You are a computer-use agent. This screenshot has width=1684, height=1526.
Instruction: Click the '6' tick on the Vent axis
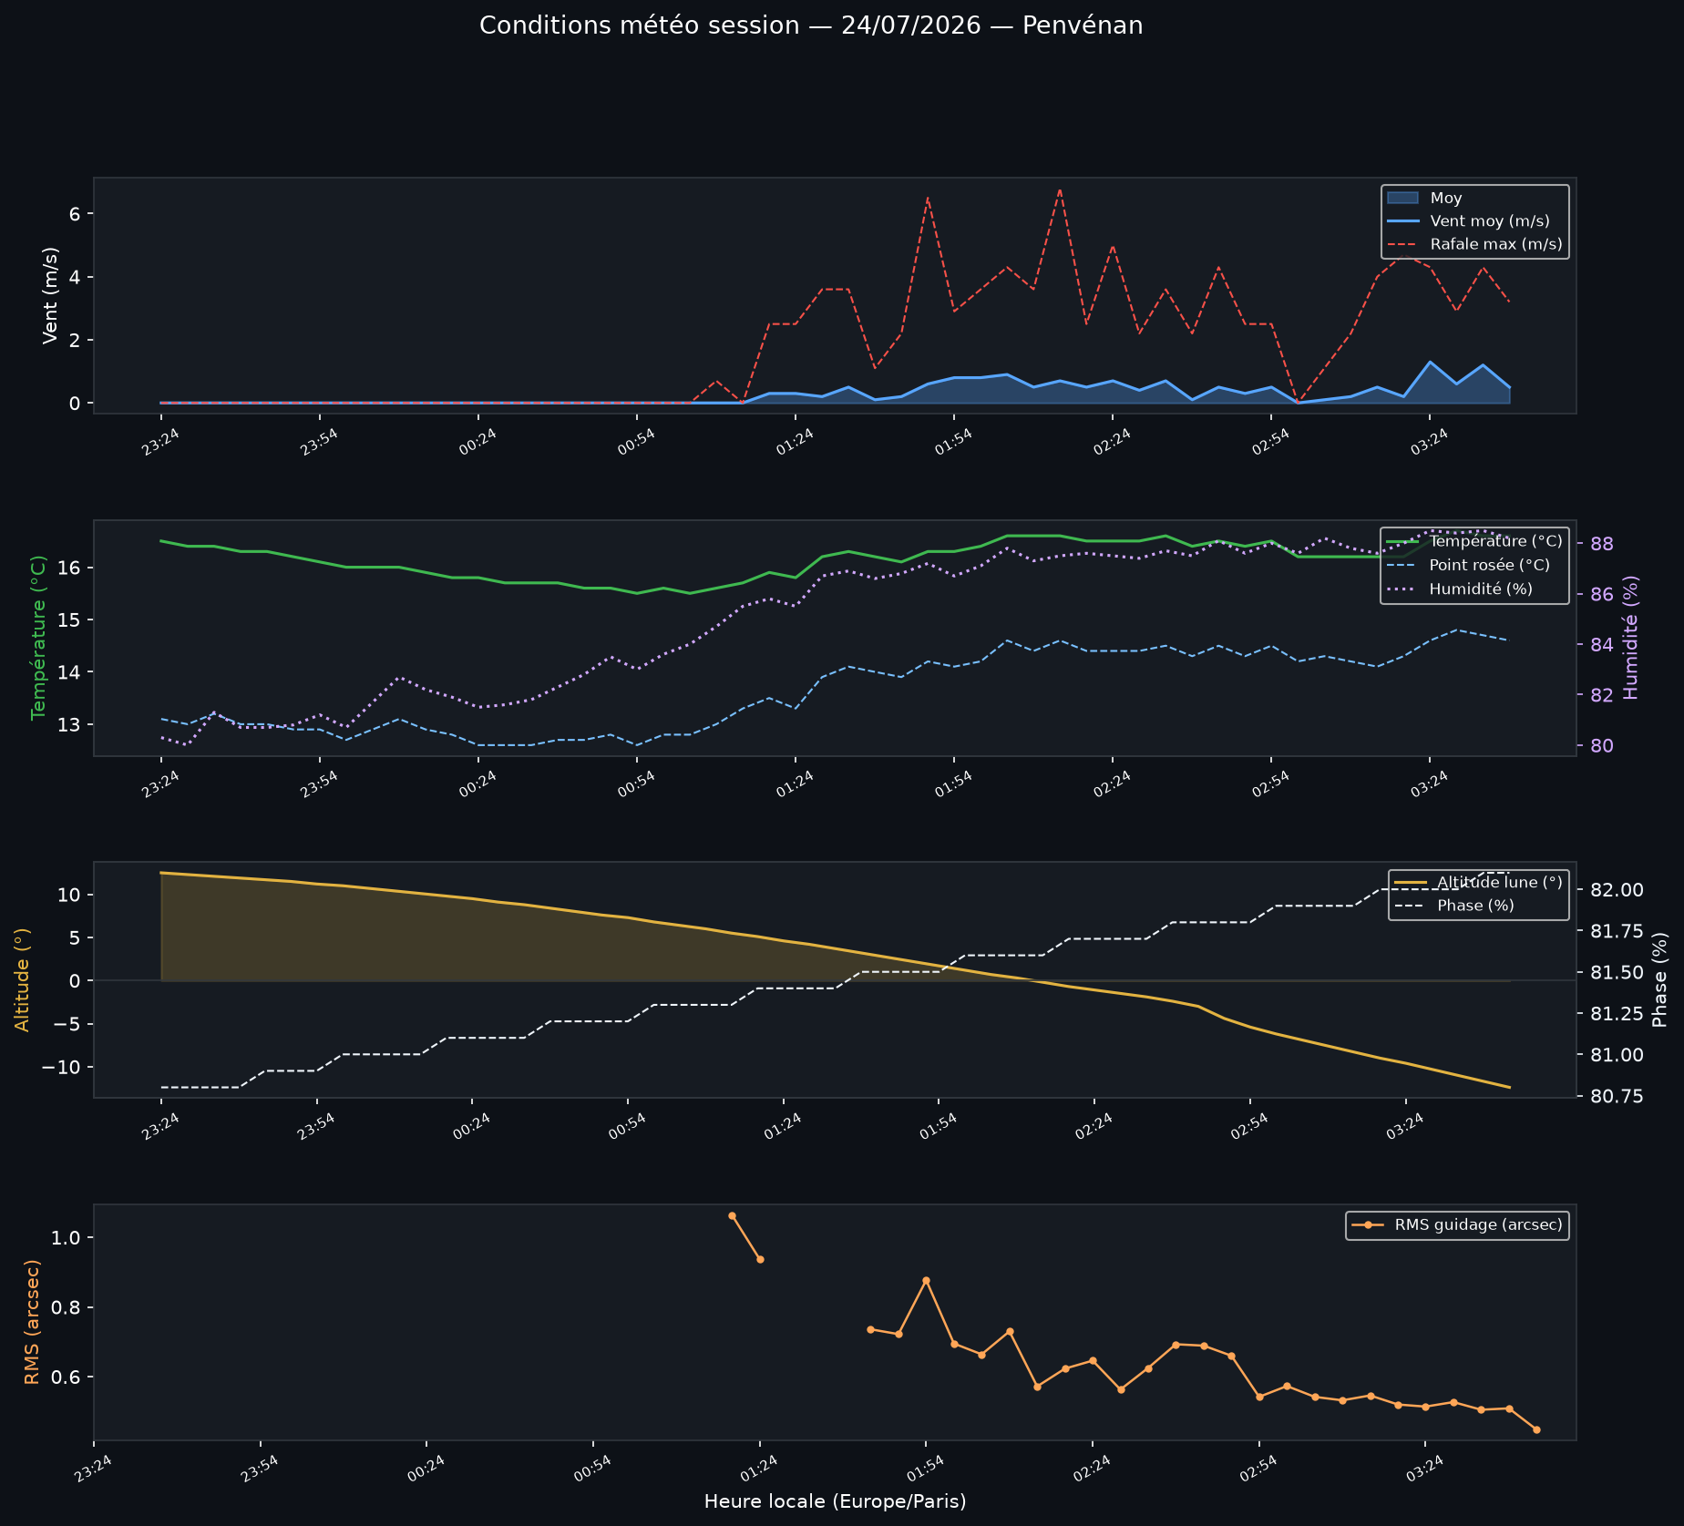click(76, 214)
